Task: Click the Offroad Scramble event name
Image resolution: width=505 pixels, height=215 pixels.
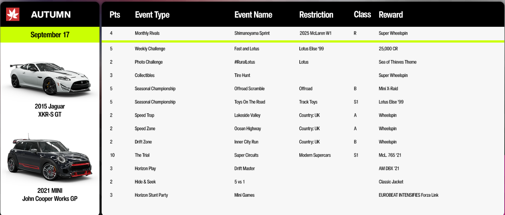Action: point(249,89)
